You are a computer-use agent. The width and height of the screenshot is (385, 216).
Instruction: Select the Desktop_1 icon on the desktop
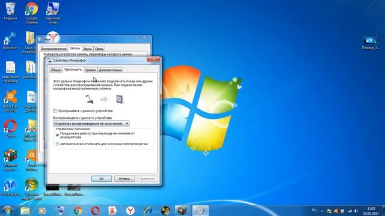coord(371,43)
